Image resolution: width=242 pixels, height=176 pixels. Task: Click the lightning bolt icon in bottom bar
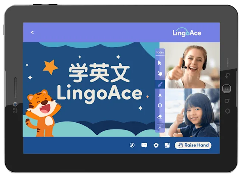tap(132, 145)
